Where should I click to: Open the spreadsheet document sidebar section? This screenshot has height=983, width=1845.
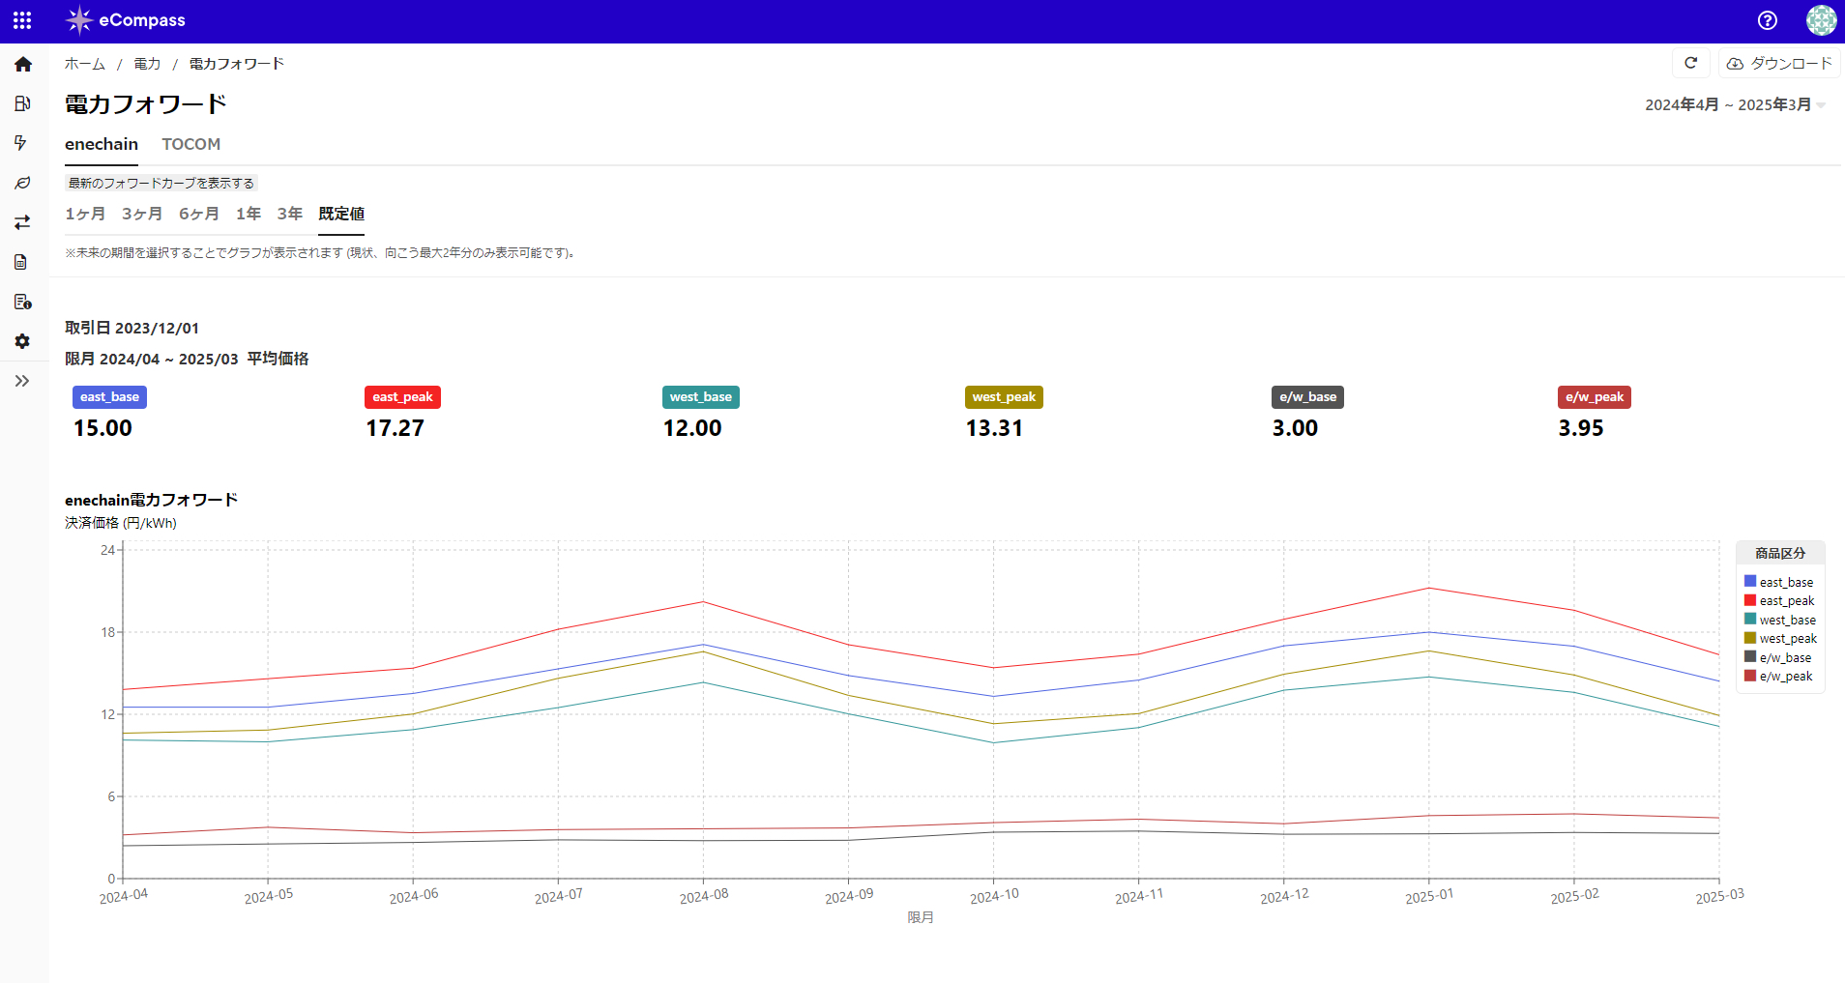22,262
